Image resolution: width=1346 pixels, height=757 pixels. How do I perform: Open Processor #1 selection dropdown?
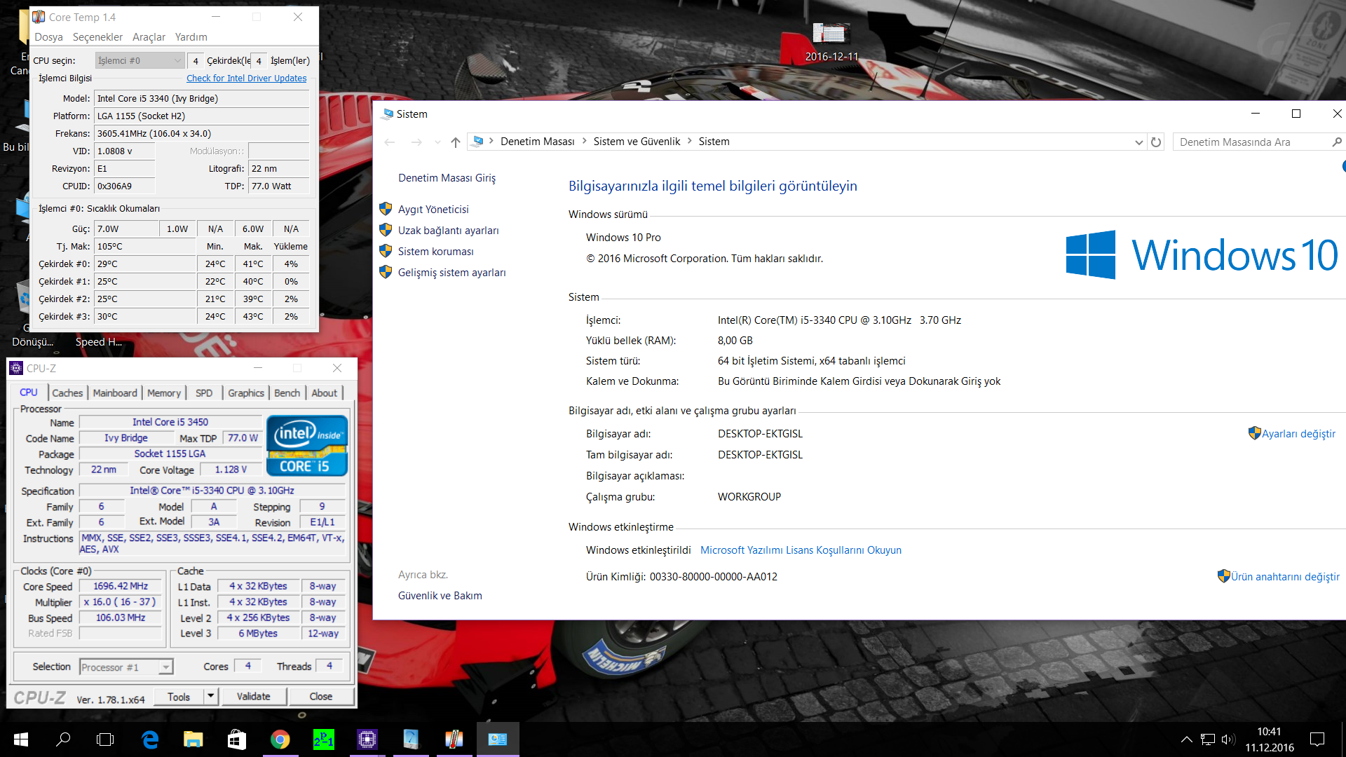126,667
